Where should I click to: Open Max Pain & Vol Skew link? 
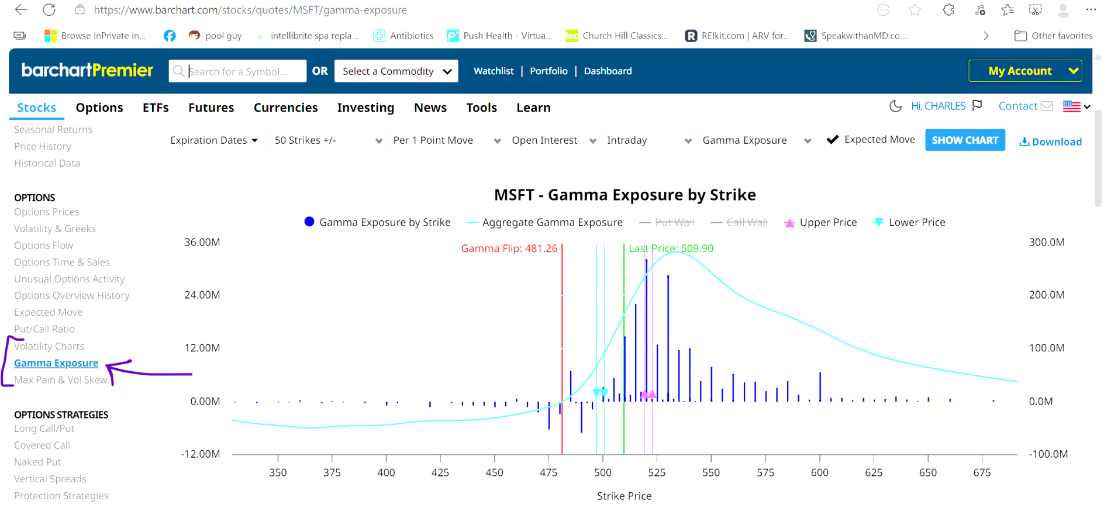click(61, 380)
